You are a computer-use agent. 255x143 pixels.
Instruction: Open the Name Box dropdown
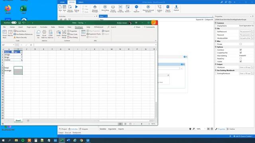(x=14, y=45)
